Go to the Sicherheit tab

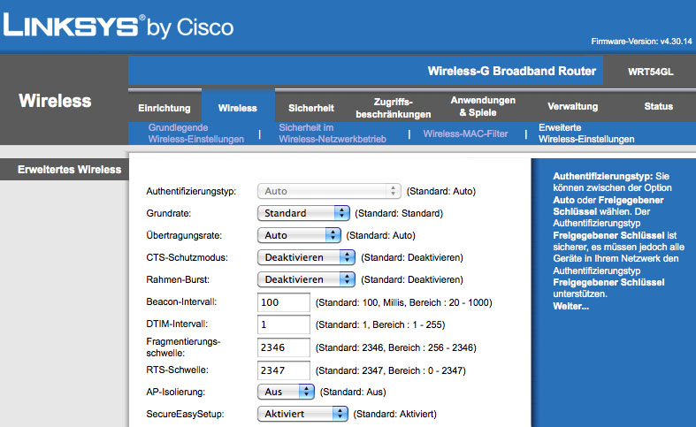tap(311, 108)
